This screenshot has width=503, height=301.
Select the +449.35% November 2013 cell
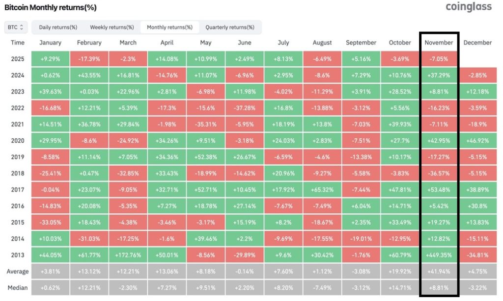tap(439, 255)
